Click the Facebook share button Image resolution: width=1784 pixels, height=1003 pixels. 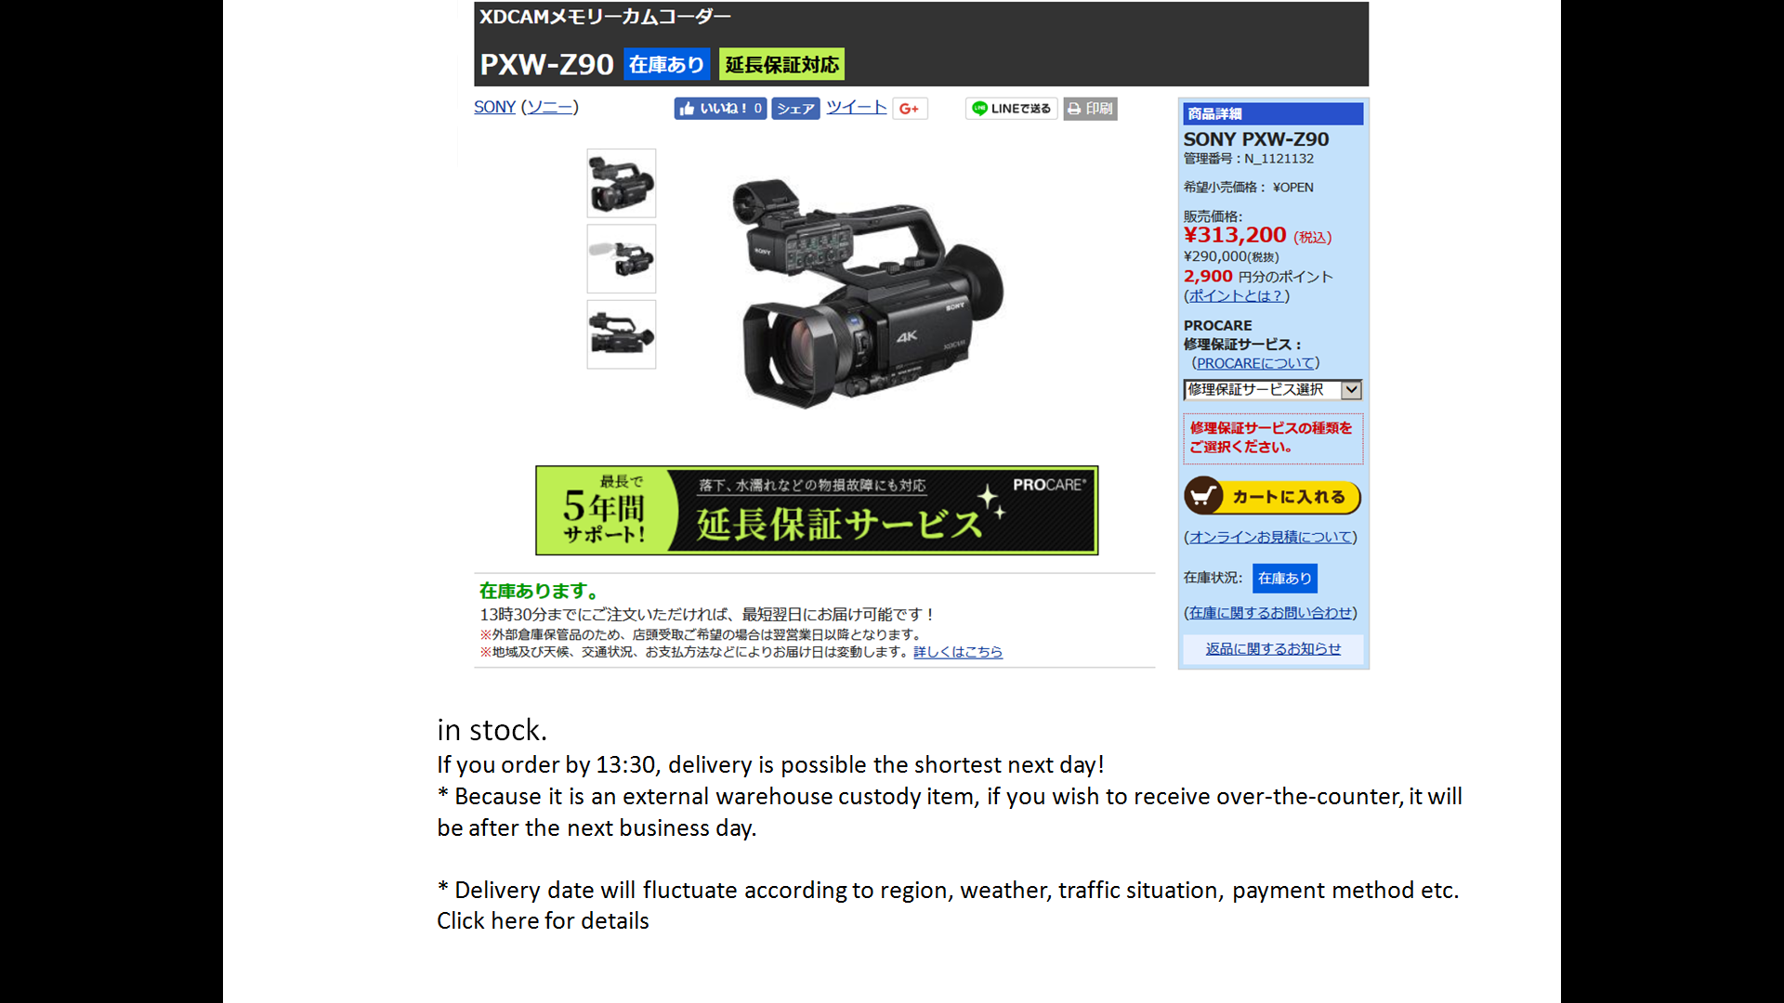coord(795,109)
